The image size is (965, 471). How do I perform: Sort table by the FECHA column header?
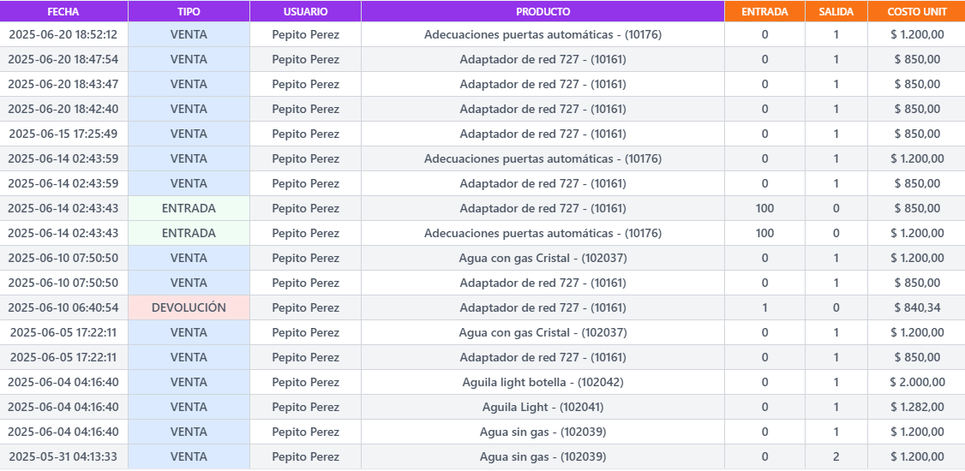click(x=63, y=12)
